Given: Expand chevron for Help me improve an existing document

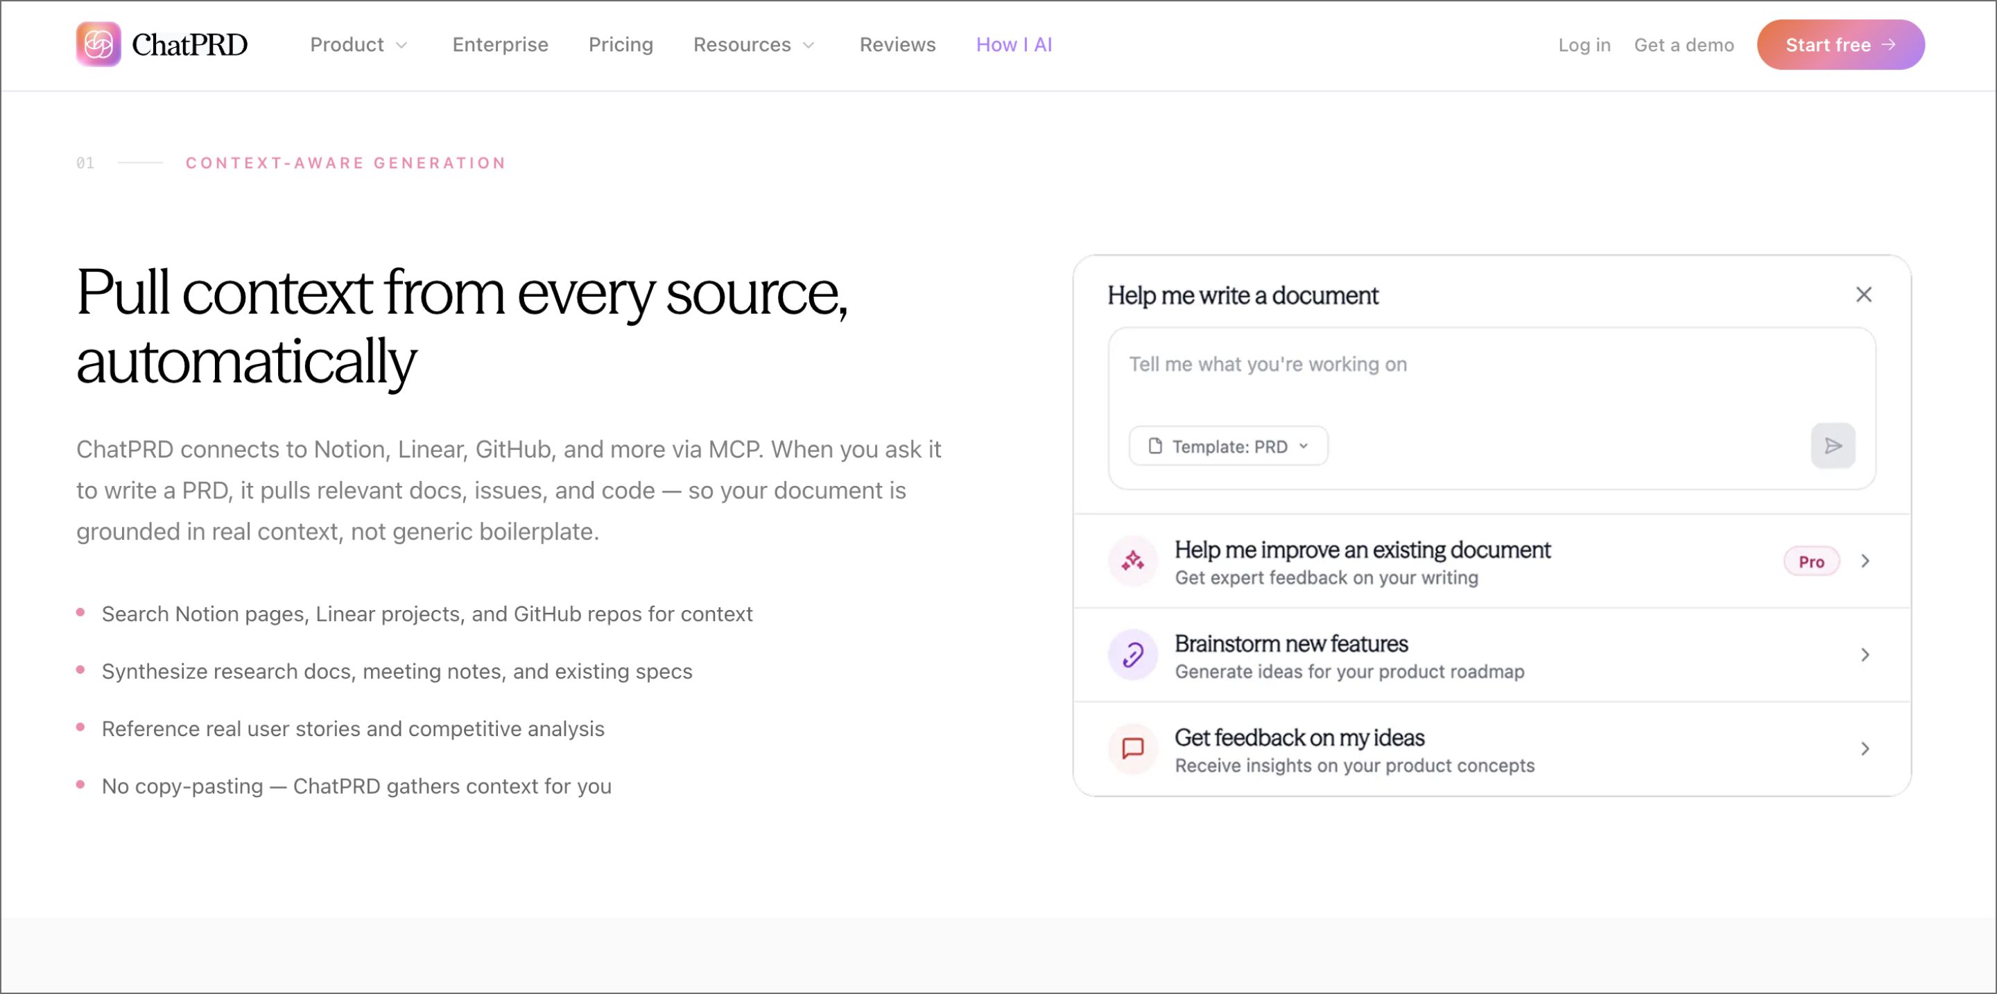Looking at the screenshot, I should (x=1865, y=561).
